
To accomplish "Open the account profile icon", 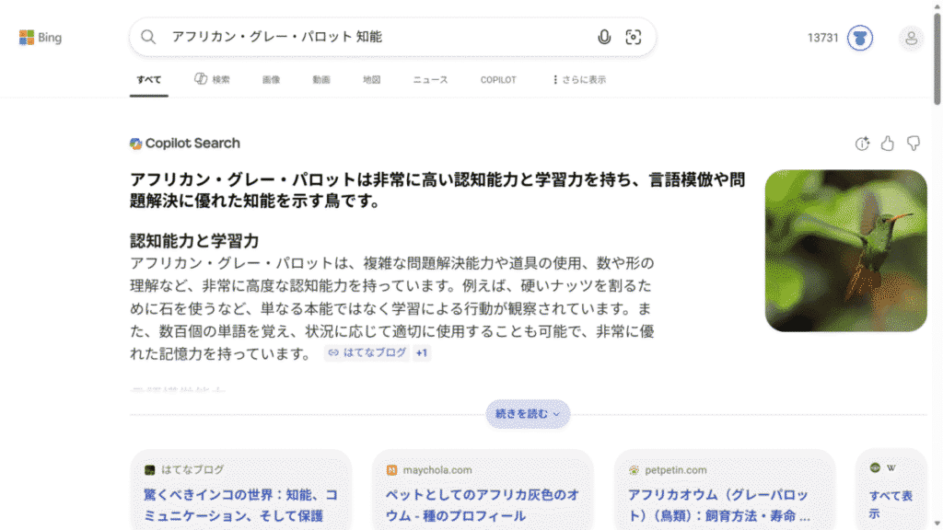I will tap(911, 39).
